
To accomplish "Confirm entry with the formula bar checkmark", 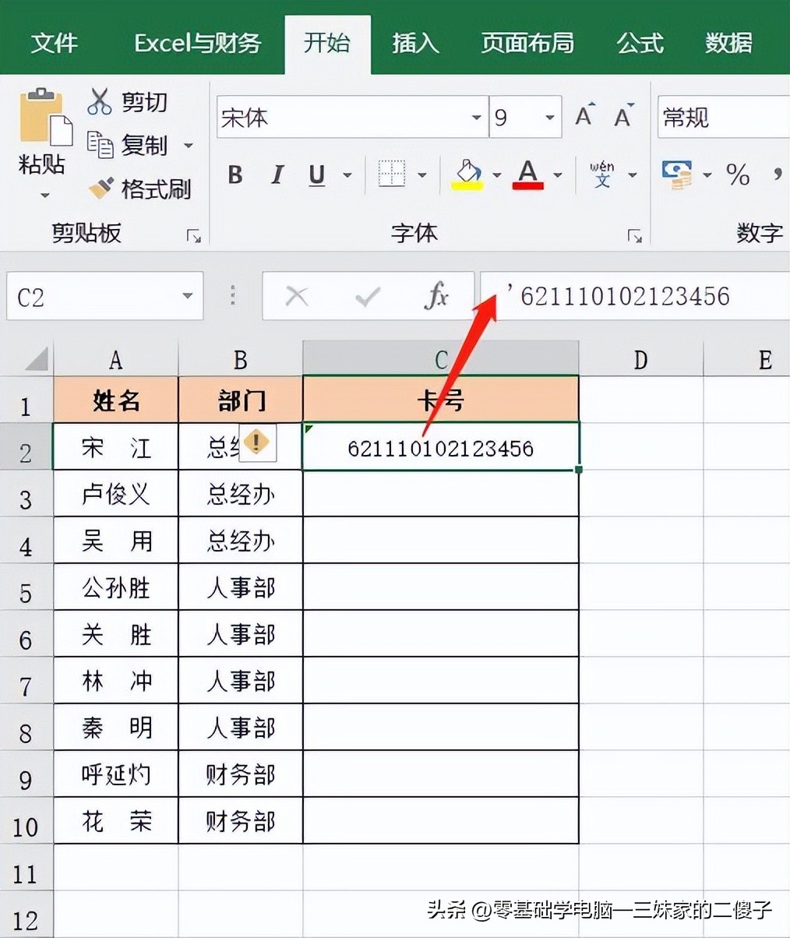I will [369, 296].
